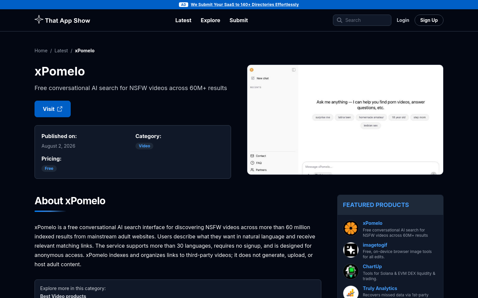Click the Sign Up button
Screen dimensions: 478x298
pyautogui.click(x=429, y=20)
